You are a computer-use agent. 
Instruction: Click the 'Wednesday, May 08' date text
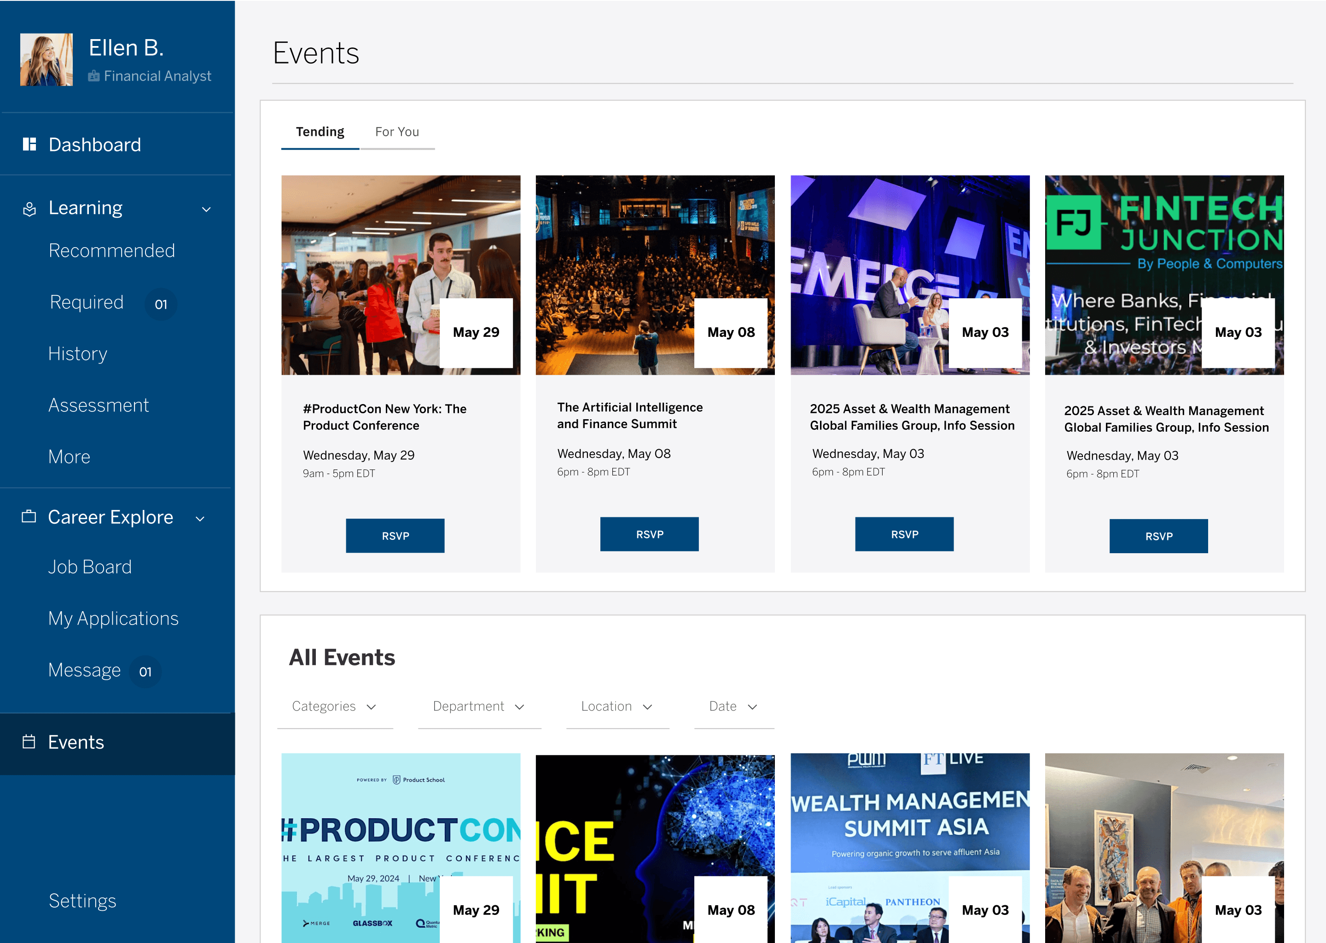click(614, 453)
